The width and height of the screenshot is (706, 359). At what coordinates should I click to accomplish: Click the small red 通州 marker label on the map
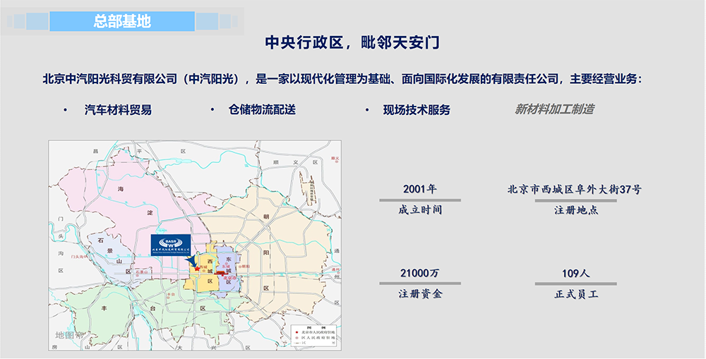pos(335,269)
